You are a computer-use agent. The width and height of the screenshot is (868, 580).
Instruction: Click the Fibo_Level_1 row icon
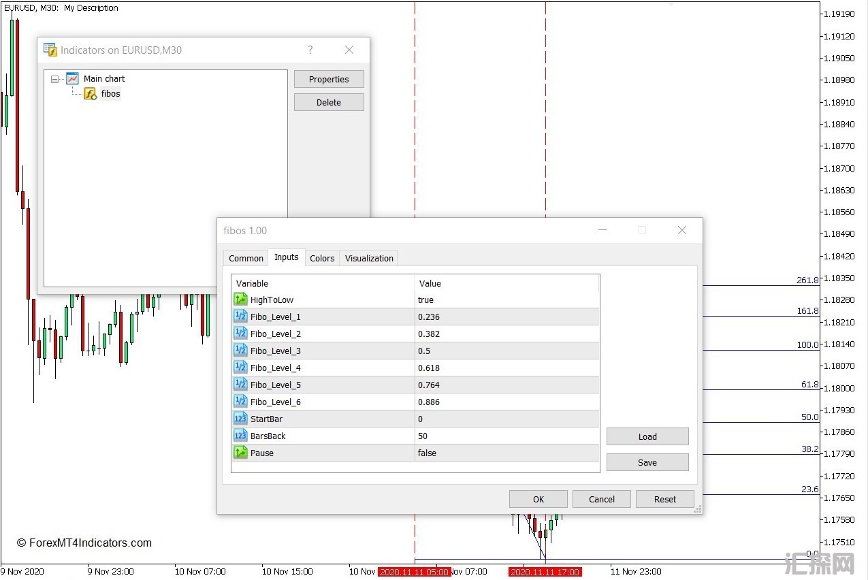tap(240, 317)
